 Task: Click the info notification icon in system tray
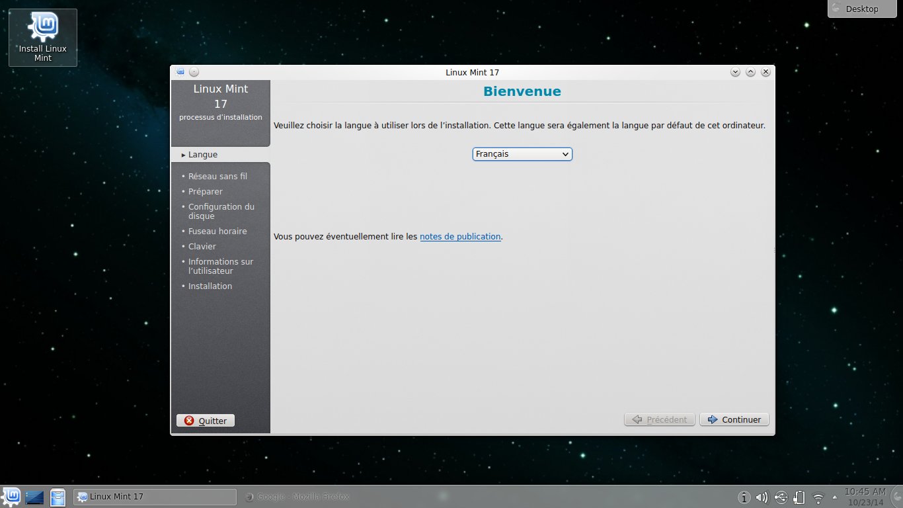(x=744, y=497)
